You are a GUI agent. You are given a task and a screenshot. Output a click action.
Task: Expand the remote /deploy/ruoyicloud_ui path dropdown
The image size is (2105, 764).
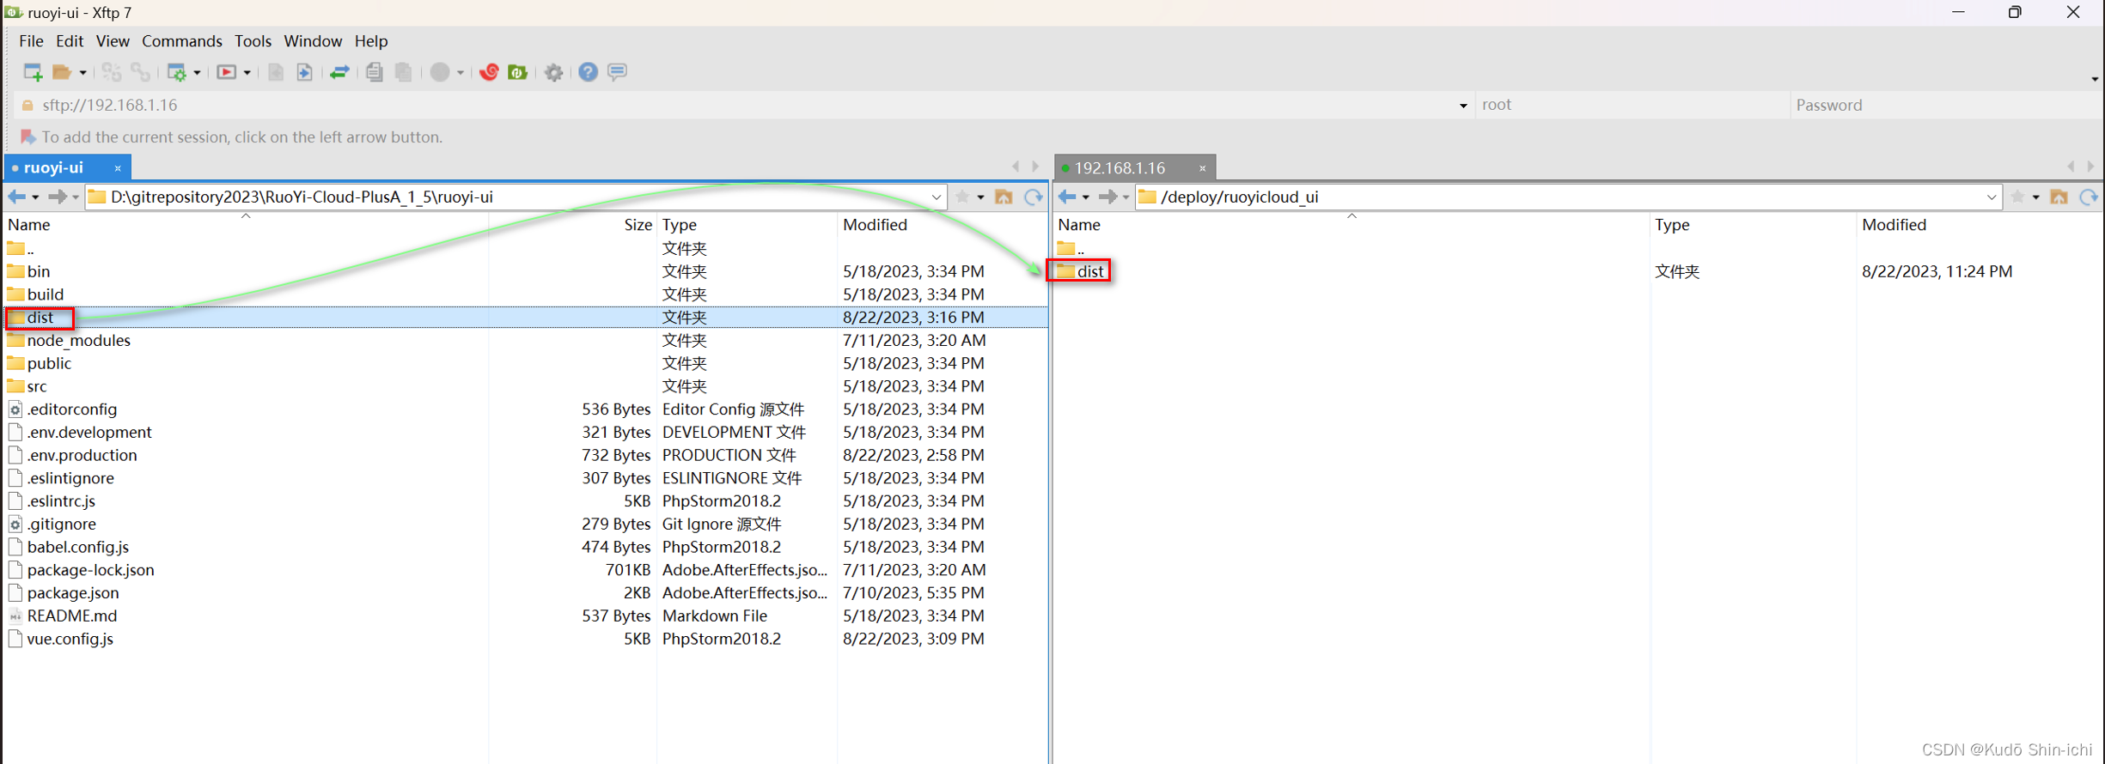(x=1991, y=197)
